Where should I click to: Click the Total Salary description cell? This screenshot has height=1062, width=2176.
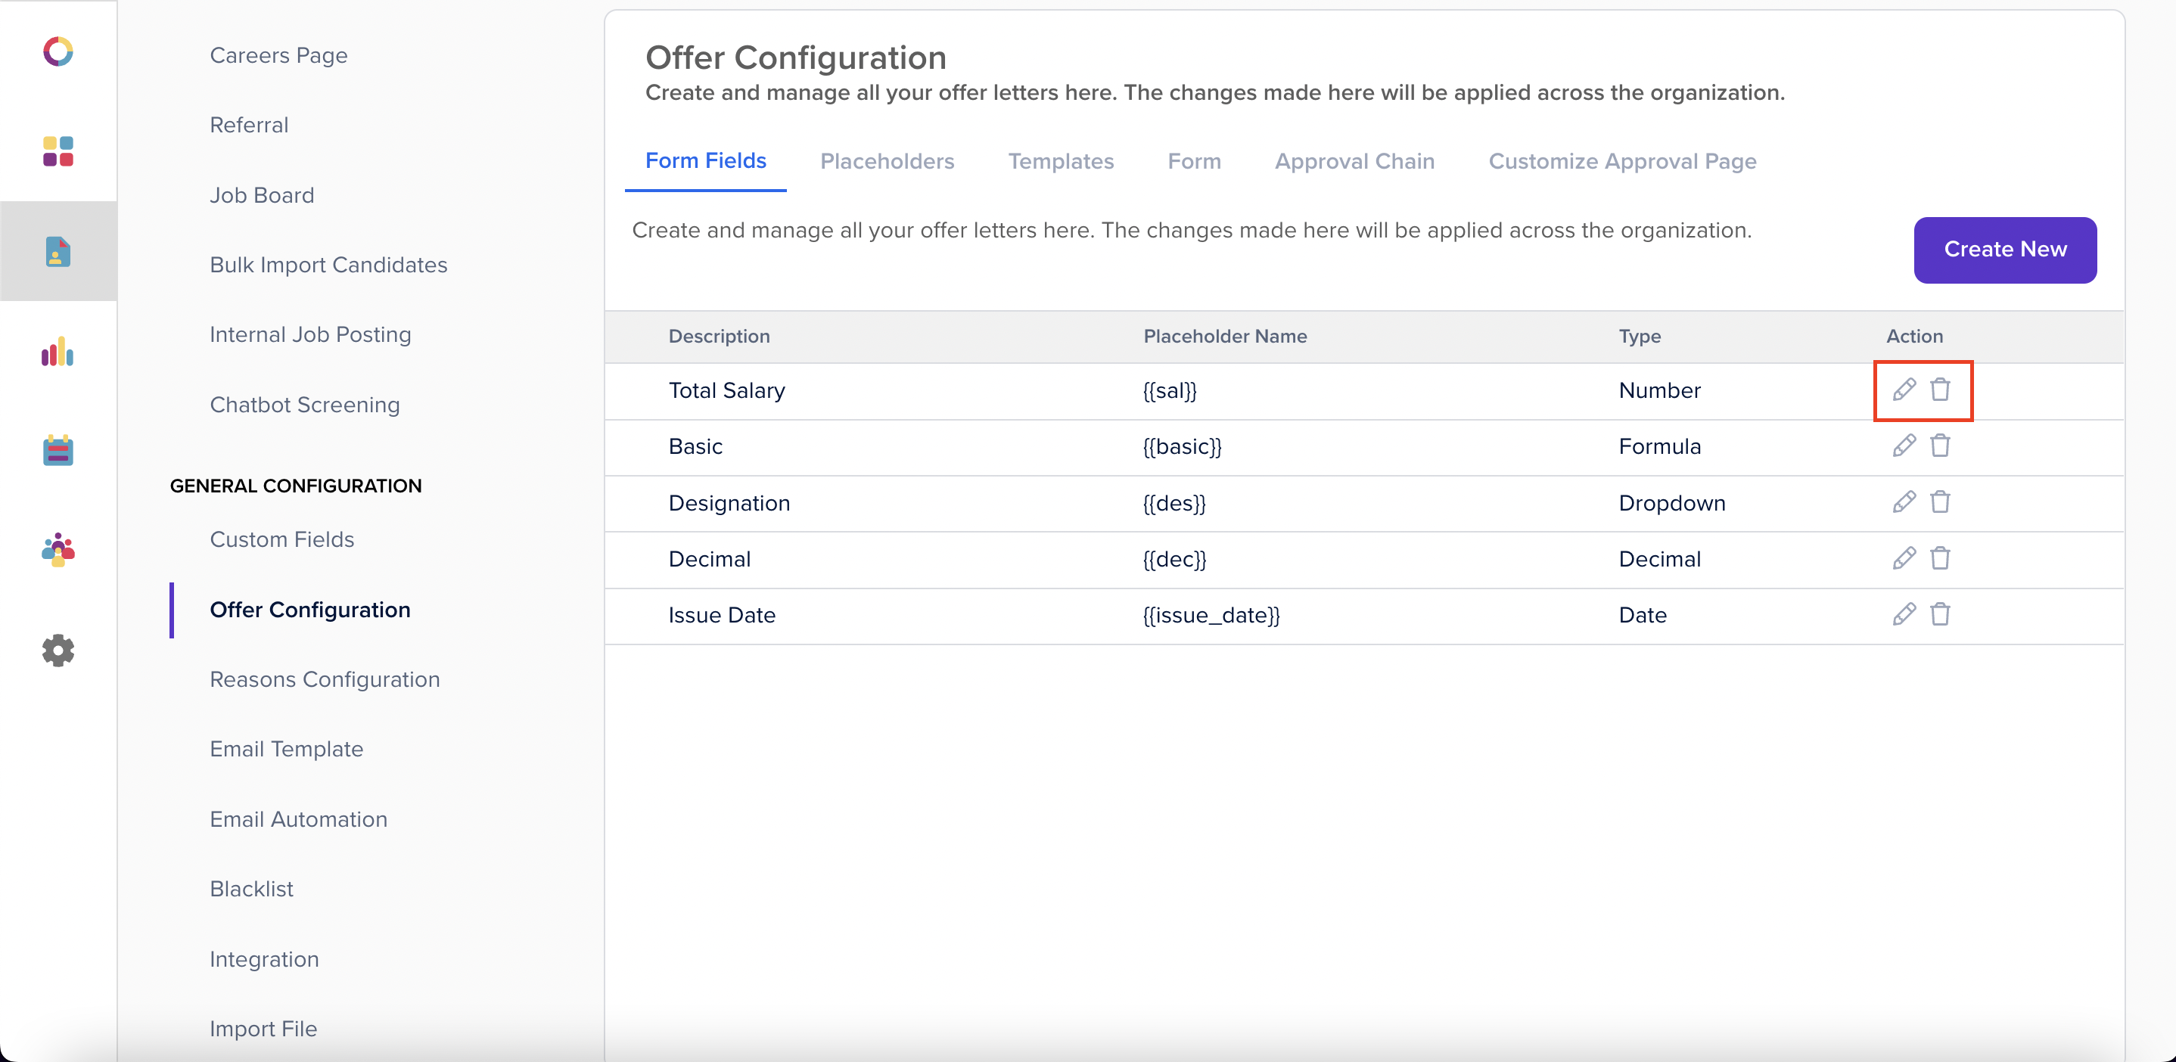pyautogui.click(x=726, y=390)
